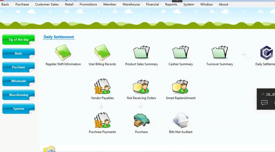Screen dimensions: 275x152
Task: Open the Window menu
Action: point(206,4)
